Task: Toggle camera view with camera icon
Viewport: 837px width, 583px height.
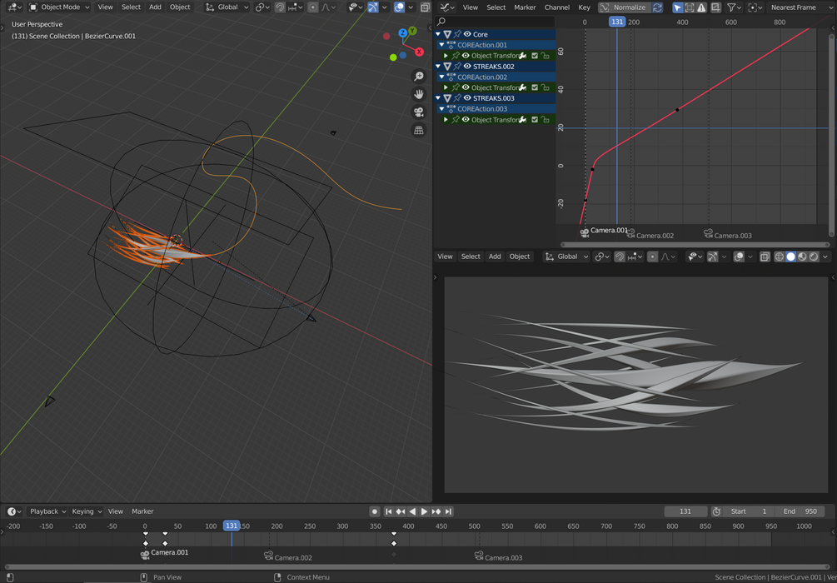Action: tap(419, 112)
